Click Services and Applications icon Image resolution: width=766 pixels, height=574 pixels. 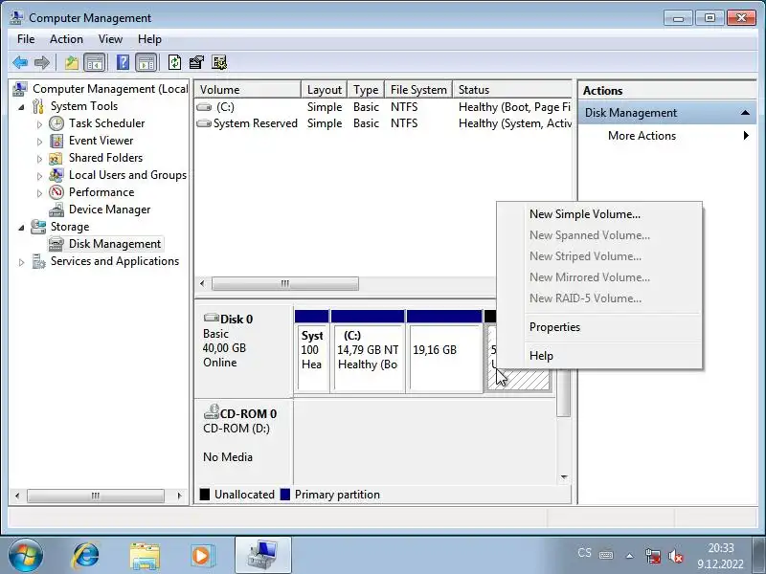(x=38, y=261)
